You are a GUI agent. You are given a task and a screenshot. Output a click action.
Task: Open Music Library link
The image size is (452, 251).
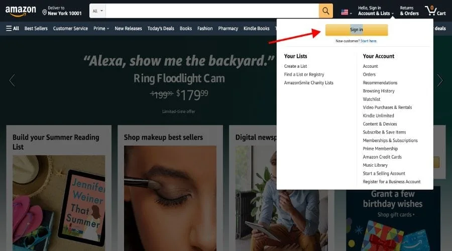point(375,165)
